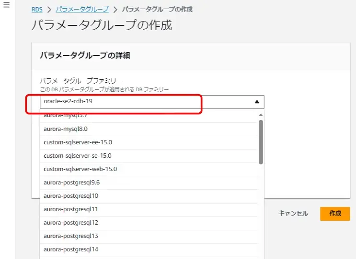The height and width of the screenshot is (259, 356).
Task: Open the hamburger navigation menu
Action: pos(6,5)
